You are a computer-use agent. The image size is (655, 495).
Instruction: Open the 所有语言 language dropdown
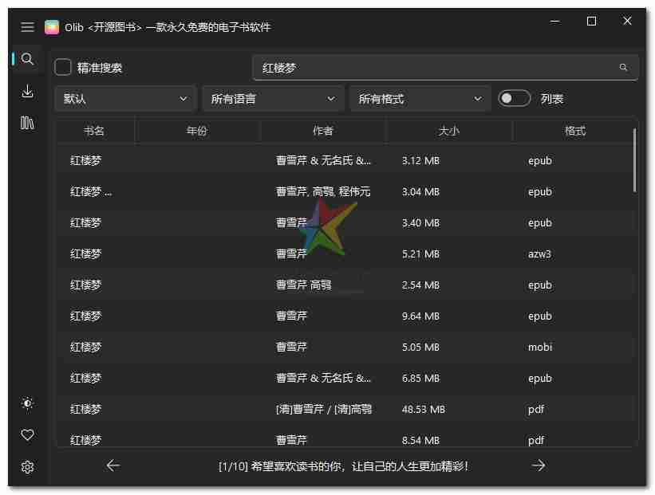tap(273, 99)
